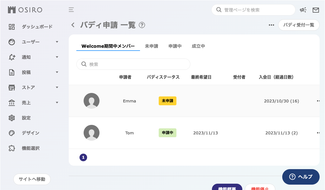The image size is (325, 190).
Task: Switch to the 成立中 tab
Action: [199, 46]
